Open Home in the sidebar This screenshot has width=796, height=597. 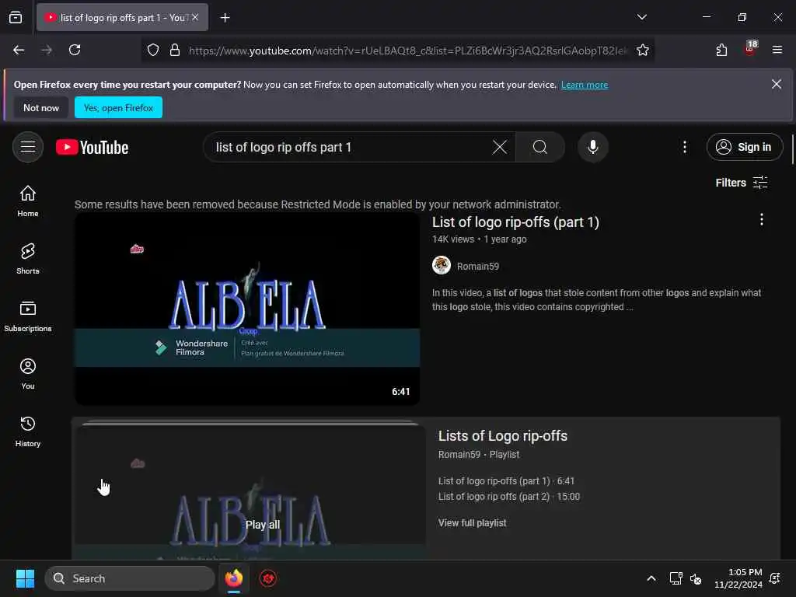(28, 201)
